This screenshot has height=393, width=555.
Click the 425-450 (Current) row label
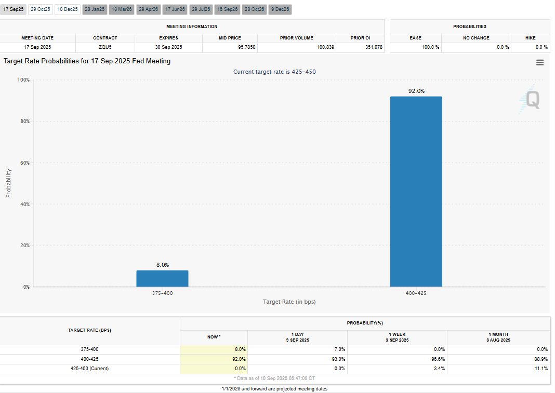89,369
